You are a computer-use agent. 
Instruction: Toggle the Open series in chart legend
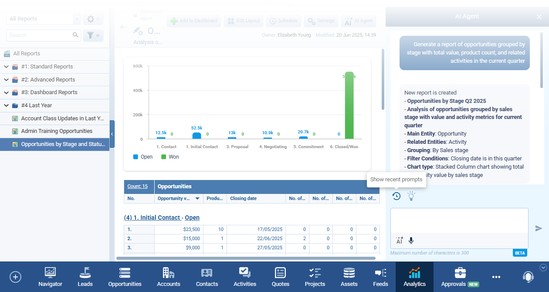(x=142, y=156)
